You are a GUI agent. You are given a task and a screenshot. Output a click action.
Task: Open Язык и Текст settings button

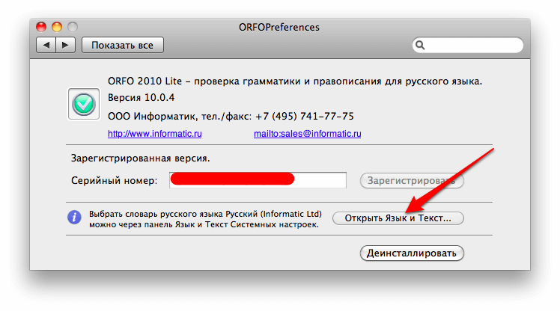tap(398, 218)
